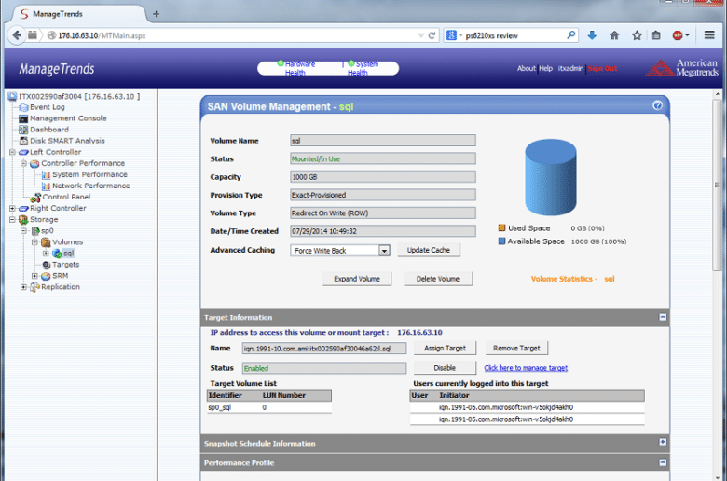Click the Expand Volume button
The image size is (727, 481).
point(357,279)
